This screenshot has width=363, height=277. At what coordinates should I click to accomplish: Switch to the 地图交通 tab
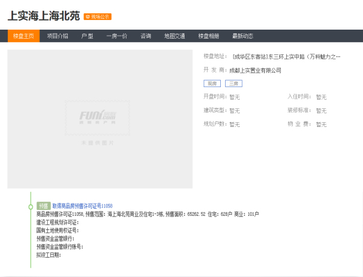coord(175,36)
